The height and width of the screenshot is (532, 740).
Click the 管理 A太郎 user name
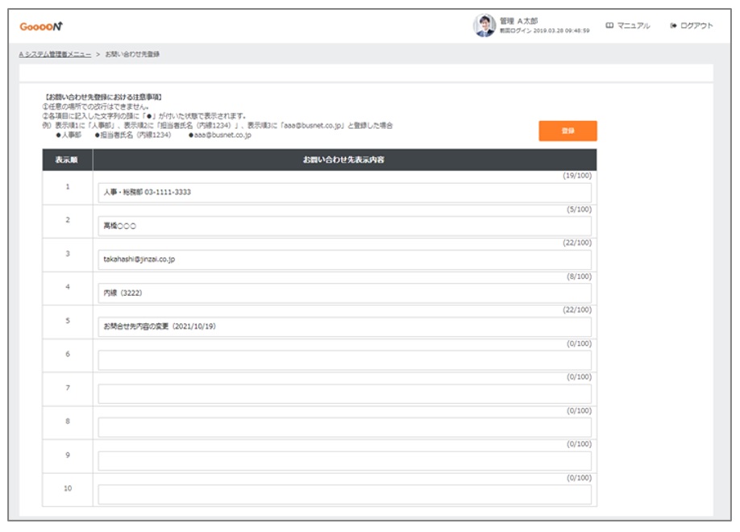[518, 21]
